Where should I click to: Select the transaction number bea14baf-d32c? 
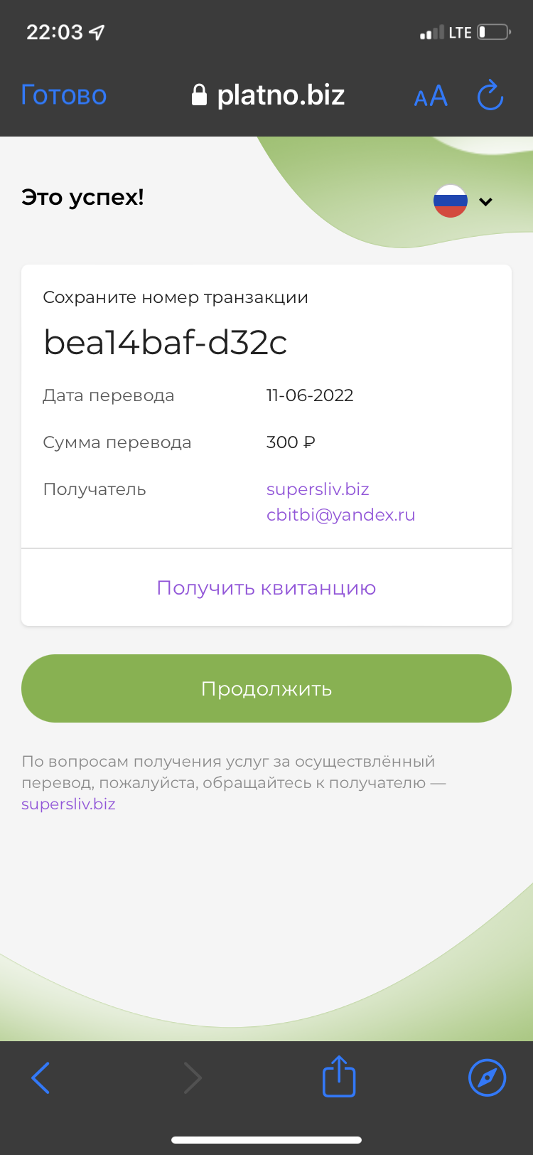pos(166,343)
